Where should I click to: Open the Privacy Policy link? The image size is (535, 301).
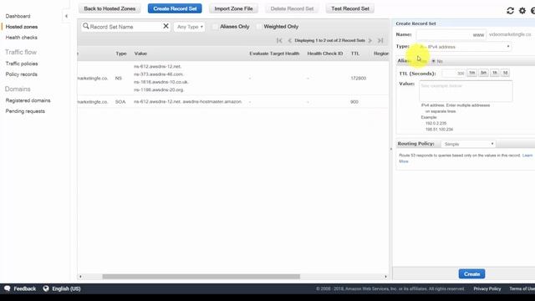(x=487, y=288)
